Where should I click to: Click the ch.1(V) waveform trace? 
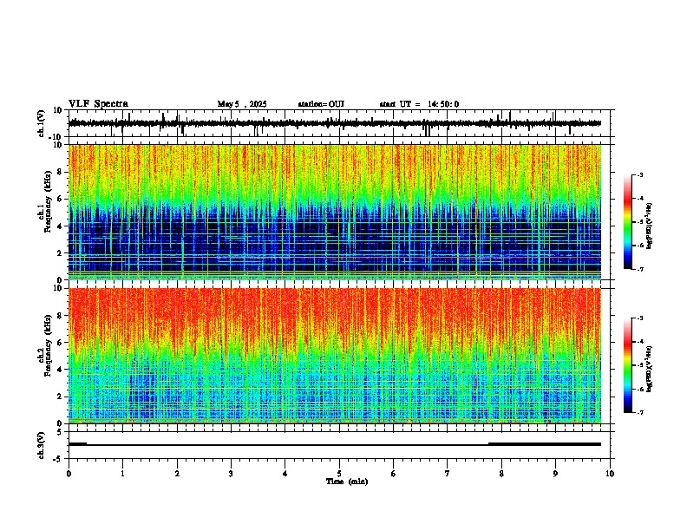[335, 123]
